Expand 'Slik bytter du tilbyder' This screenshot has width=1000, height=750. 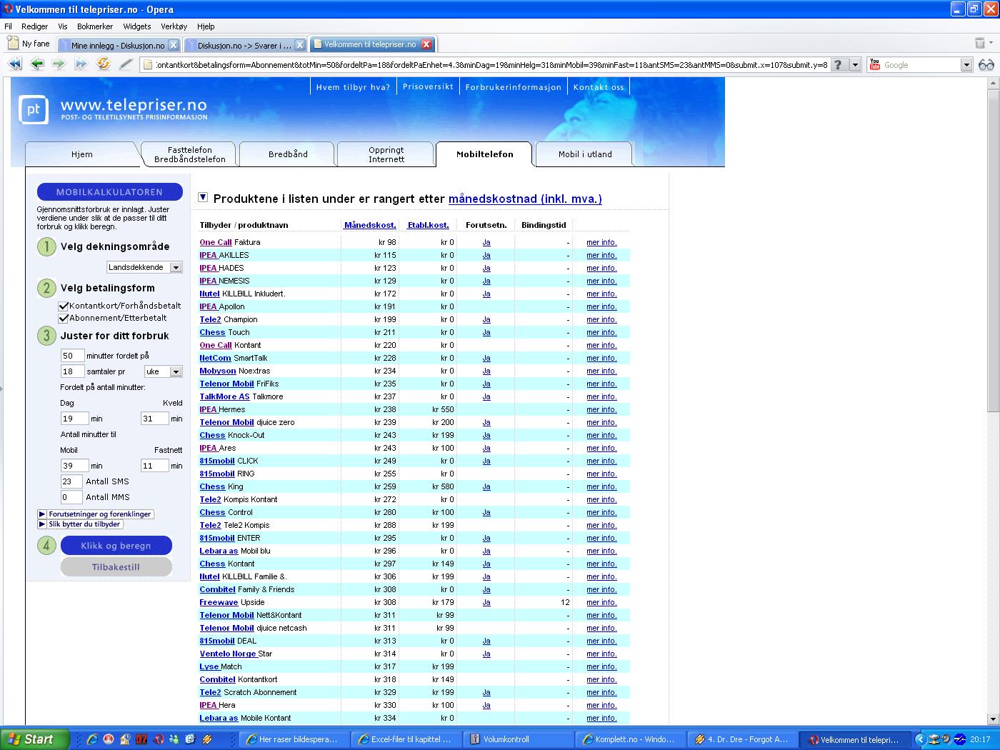click(x=80, y=524)
